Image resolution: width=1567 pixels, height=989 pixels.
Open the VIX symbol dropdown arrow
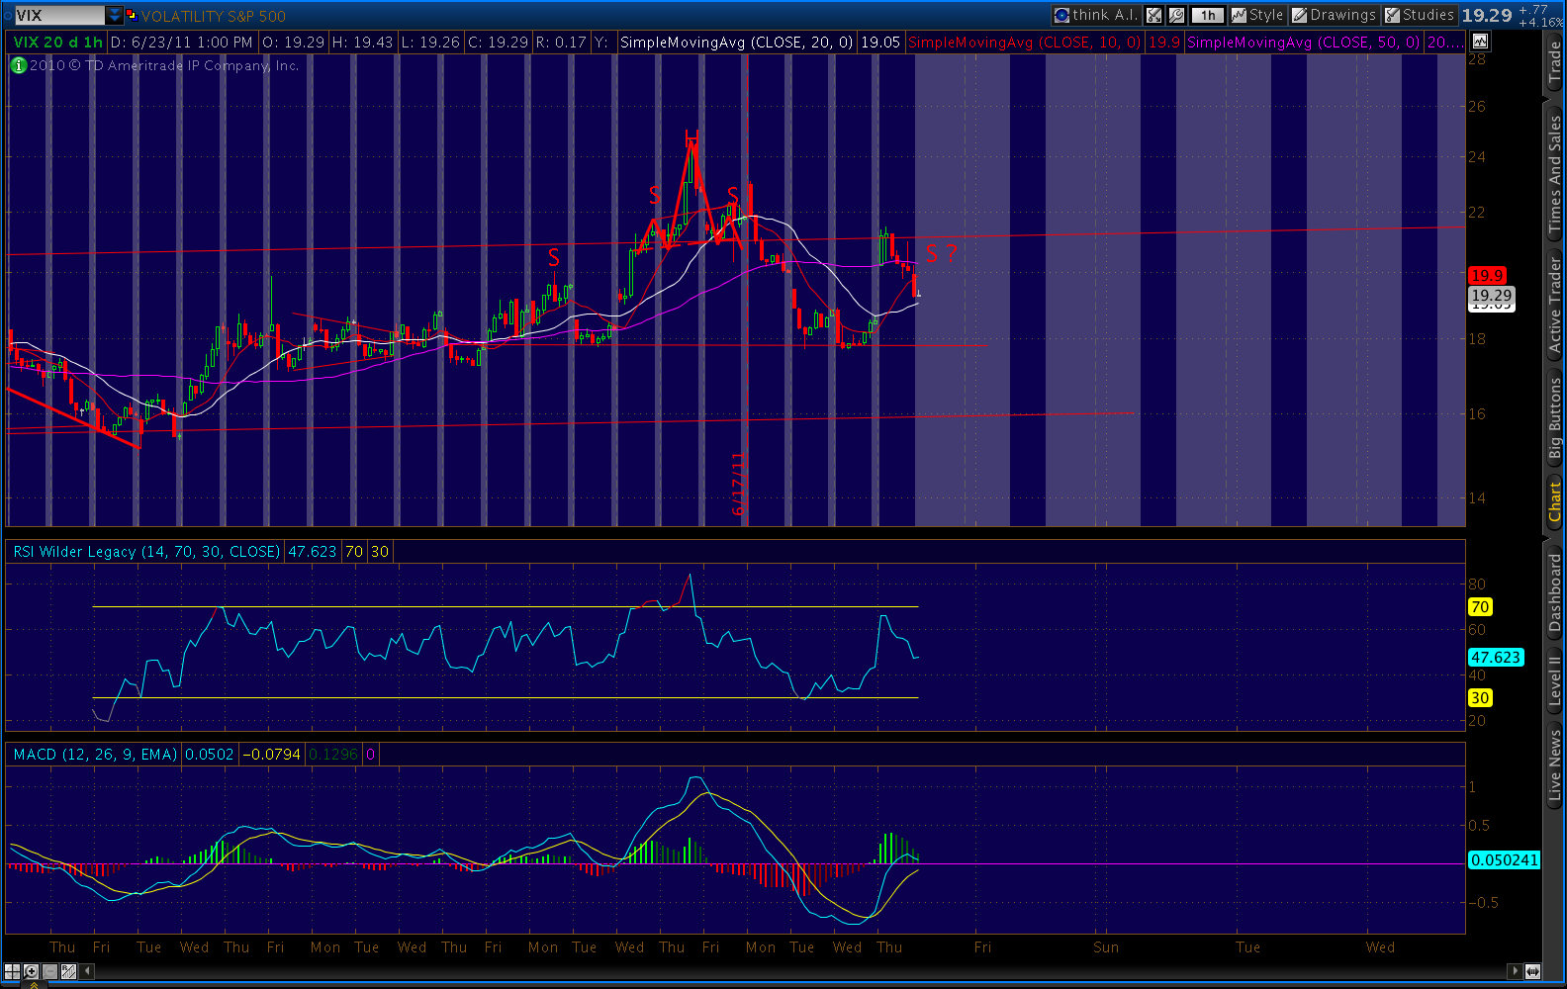114,15
